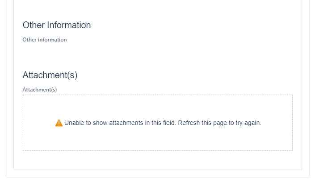
Task: Click the blank area left of the warning icon inside the box
Action: click(38, 123)
